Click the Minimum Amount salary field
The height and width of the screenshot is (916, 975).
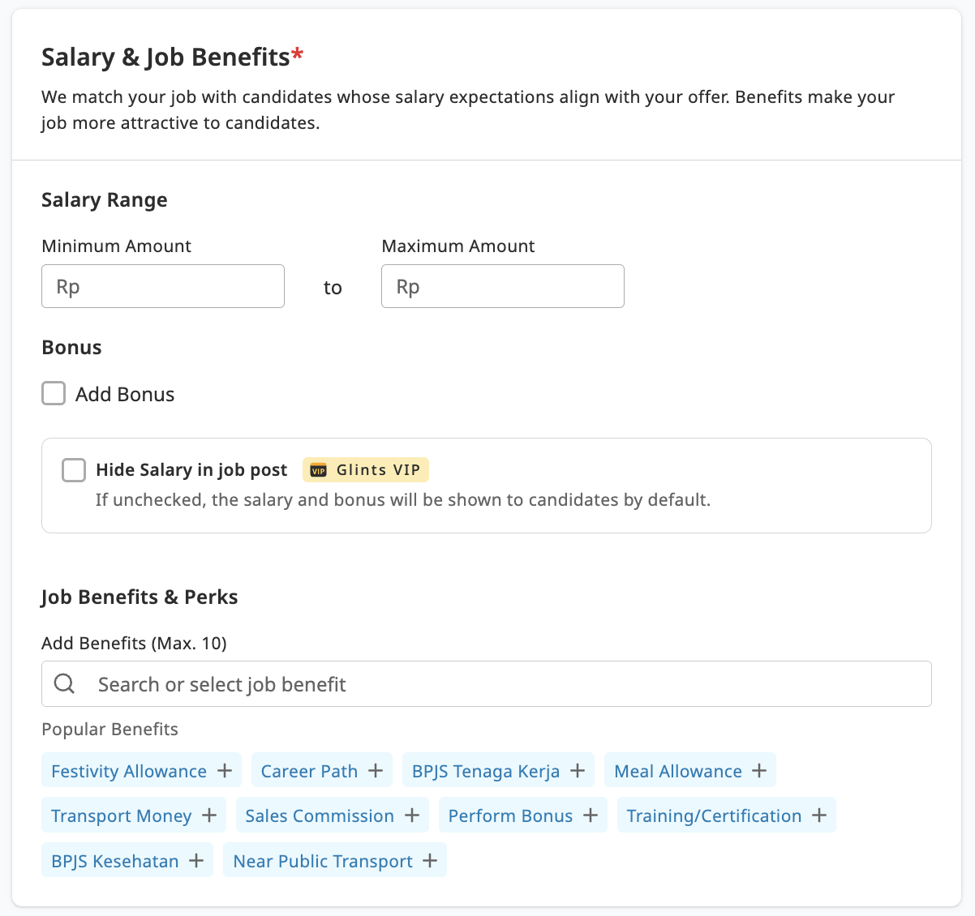point(162,286)
